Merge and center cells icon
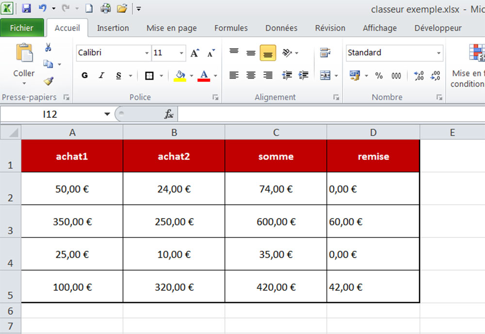This screenshot has height=334, width=485. coord(325,76)
